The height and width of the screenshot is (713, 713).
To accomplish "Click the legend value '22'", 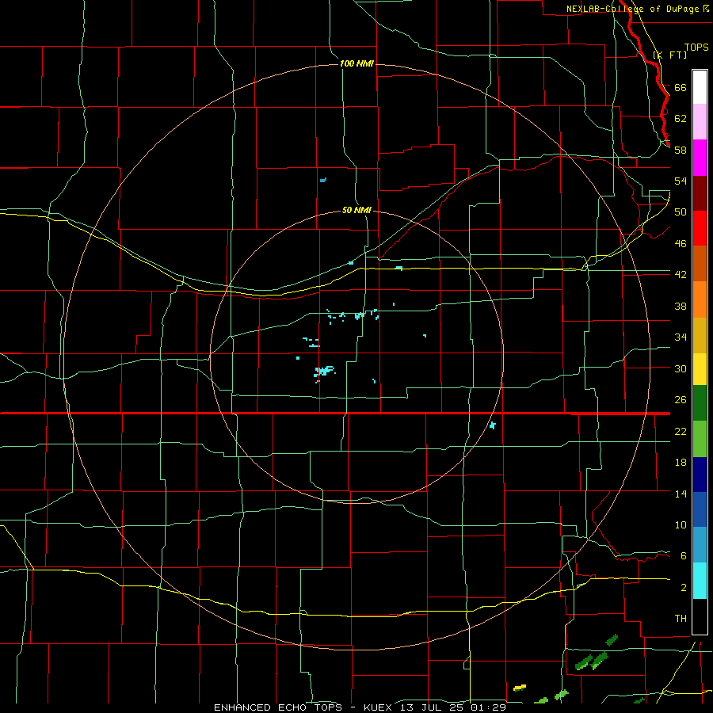I will (681, 431).
